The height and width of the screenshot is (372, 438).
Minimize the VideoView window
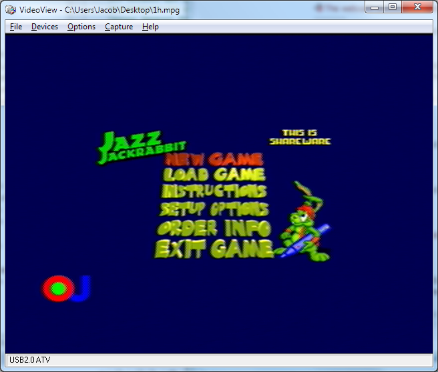click(x=375, y=7)
